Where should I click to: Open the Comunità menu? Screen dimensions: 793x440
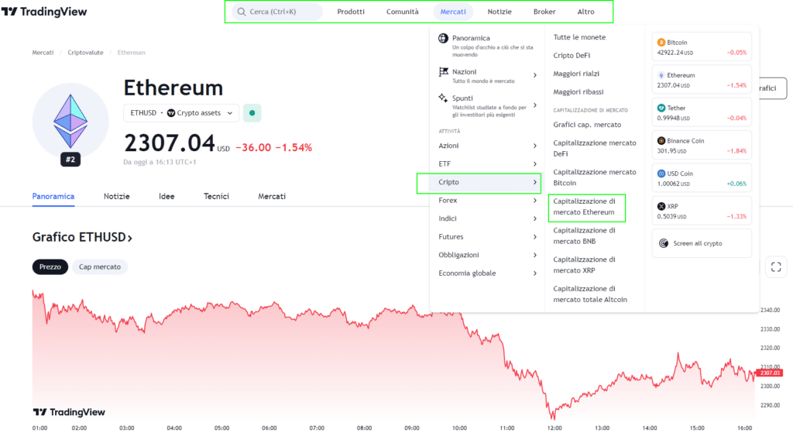click(x=402, y=12)
